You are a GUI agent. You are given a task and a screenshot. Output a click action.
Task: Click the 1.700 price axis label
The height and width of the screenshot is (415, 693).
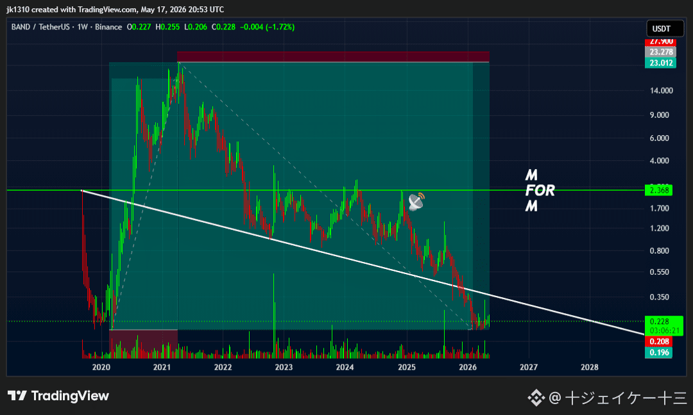point(660,208)
